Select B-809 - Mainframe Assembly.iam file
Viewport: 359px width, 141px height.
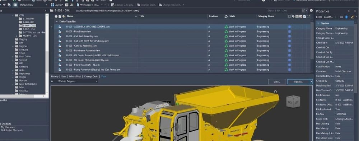[83, 51]
